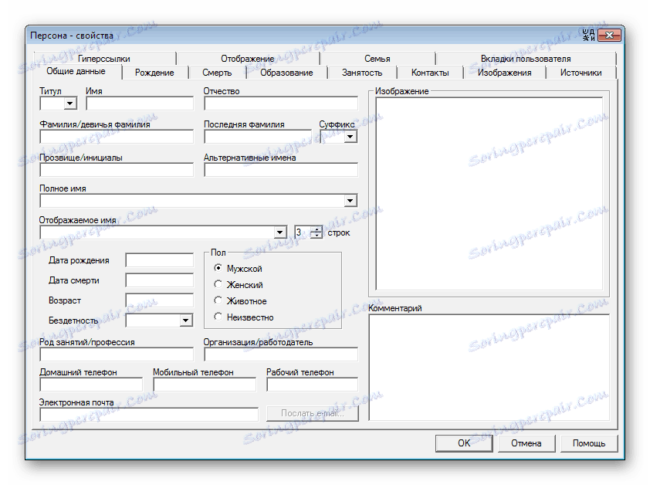650x485 pixels.
Task: Click the Отмена button
Action: (526, 443)
